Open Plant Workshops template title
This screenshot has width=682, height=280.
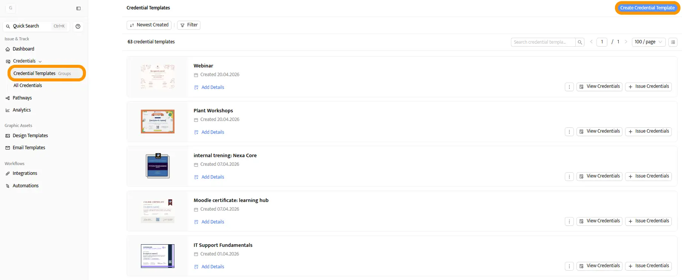pyautogui.click(x=213, y=111)
